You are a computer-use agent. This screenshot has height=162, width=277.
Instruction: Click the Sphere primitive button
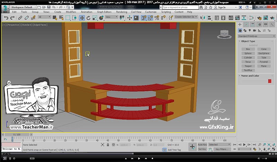(248, 53)
